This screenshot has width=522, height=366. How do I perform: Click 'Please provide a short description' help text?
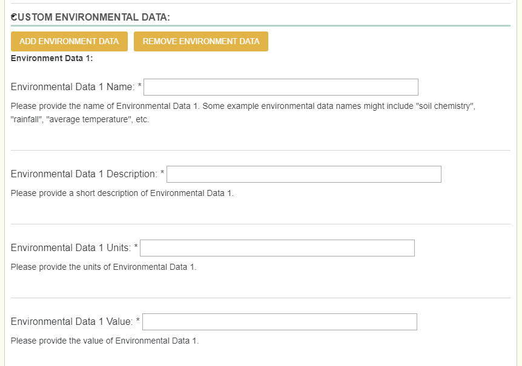coord(122,193)
